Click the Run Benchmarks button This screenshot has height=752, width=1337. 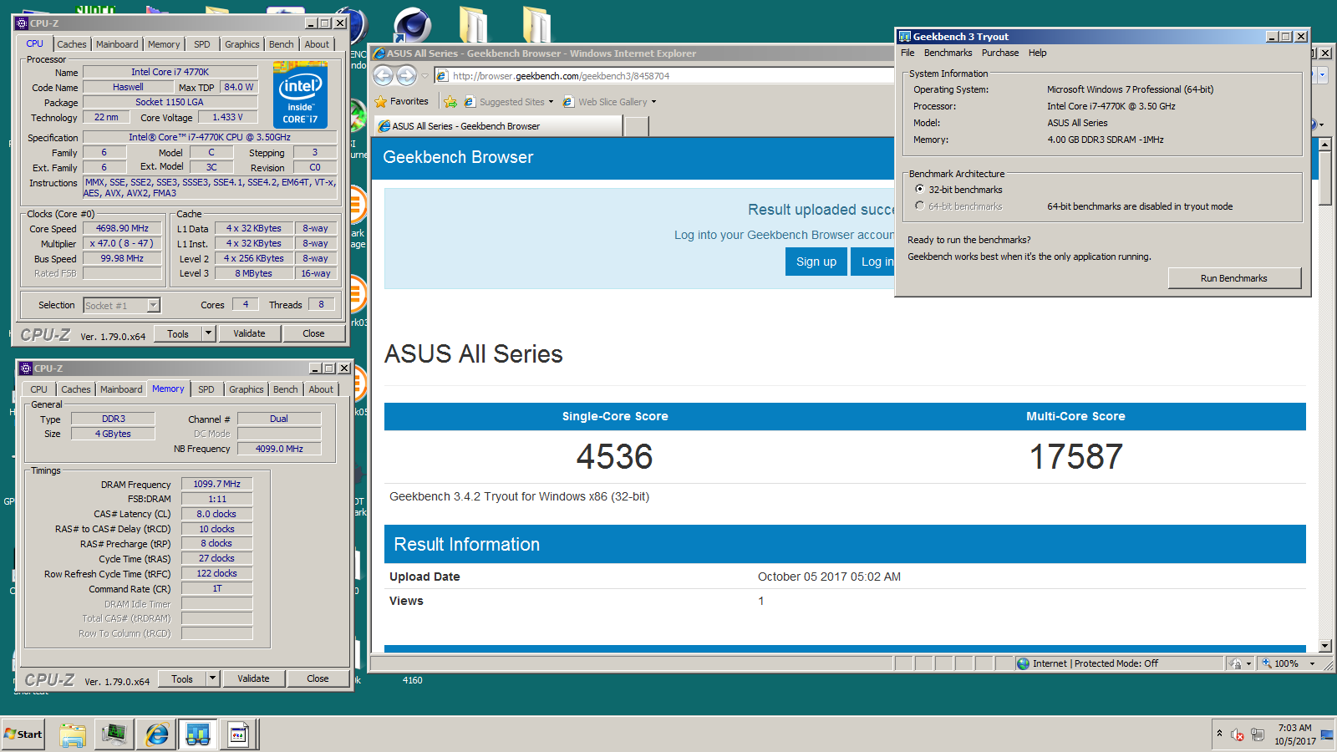(1234, 278)
